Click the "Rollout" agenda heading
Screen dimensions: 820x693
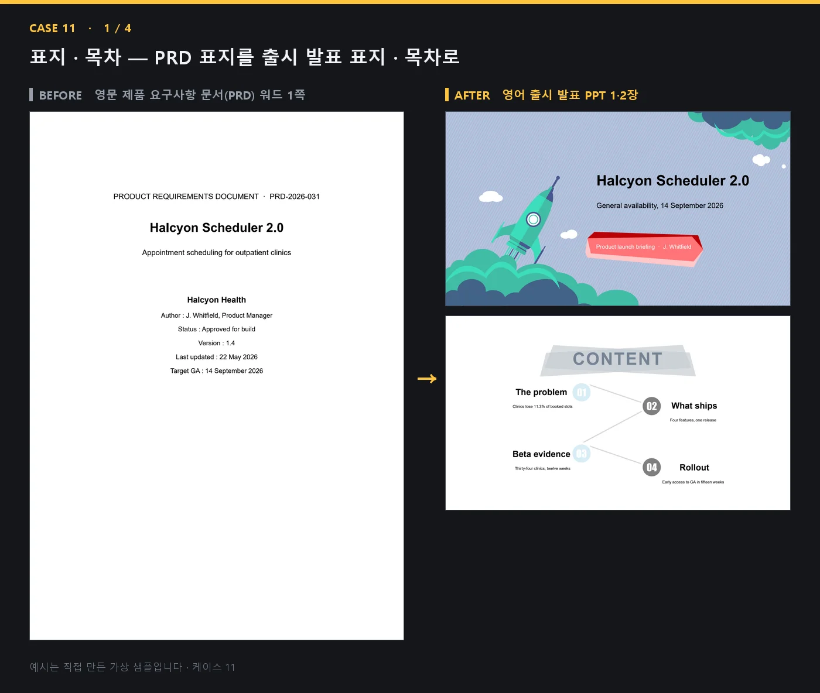[x=694, y=468]
